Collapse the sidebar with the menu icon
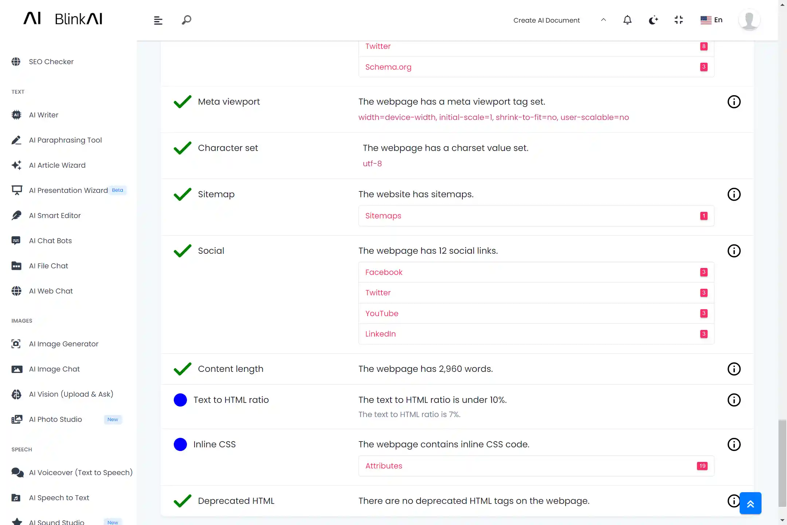 (158, 20)
